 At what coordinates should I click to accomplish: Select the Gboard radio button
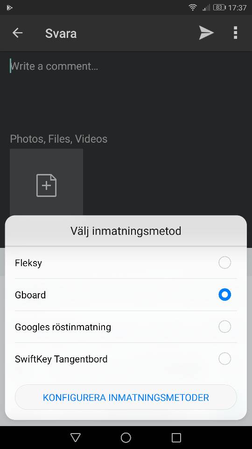tap(224, 295)
